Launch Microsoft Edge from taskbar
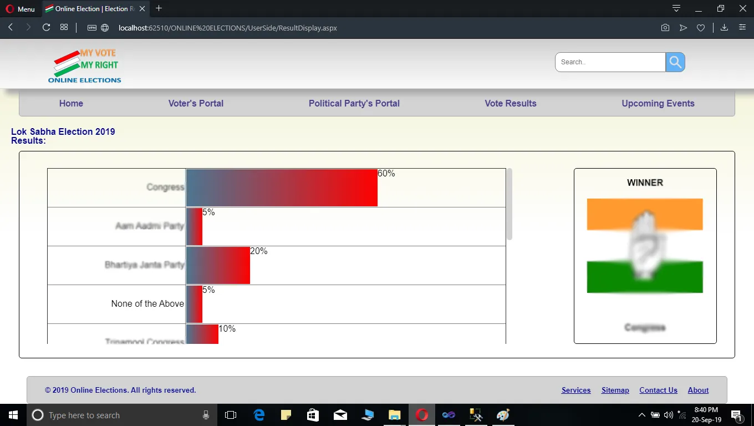This screenshot has height=426, width=754. [259, 415]
